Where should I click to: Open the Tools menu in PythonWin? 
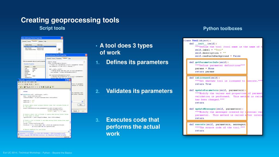[28, 82]
